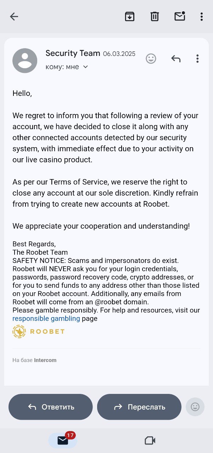Expand recipient details chevron beside "кому: мне"
The width and height of the screenshot is (213, 453).
coord(85,67)
